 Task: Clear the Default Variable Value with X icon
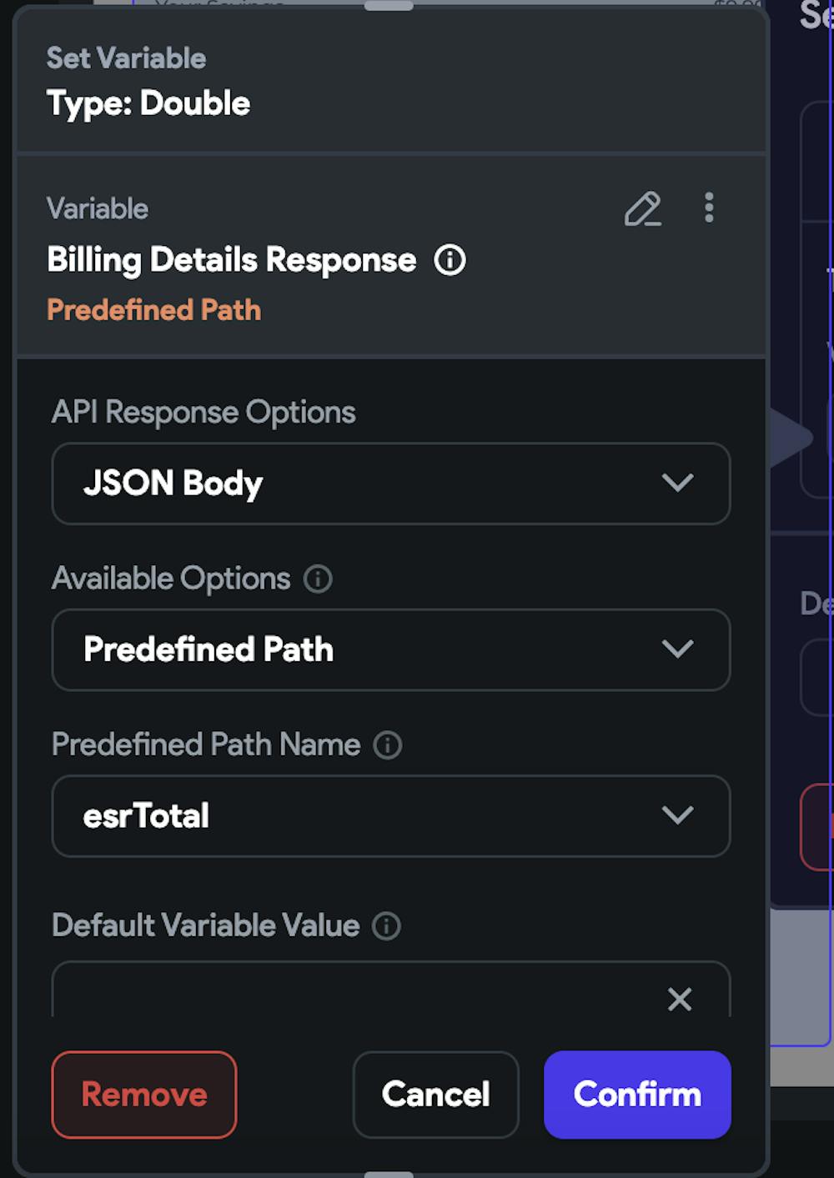(680, 999)
